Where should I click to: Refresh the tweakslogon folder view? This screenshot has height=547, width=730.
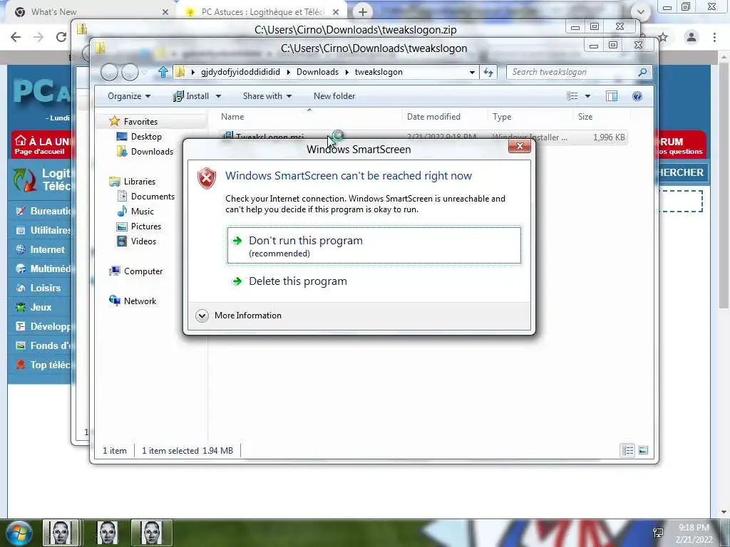coord(488,72)
